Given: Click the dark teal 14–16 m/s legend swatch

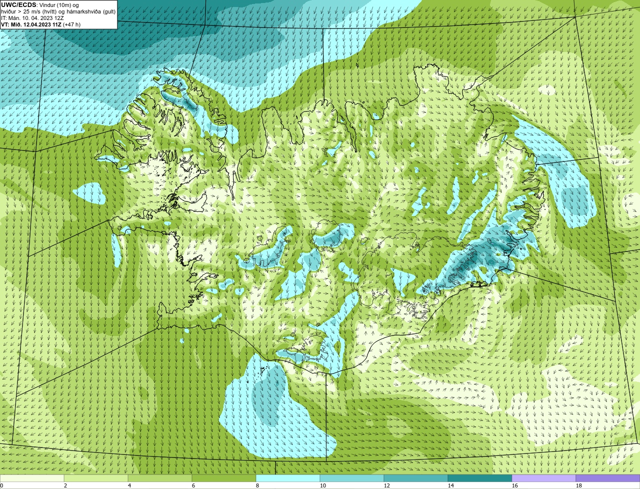Looking at the screenshot, I should coord(480,478).
